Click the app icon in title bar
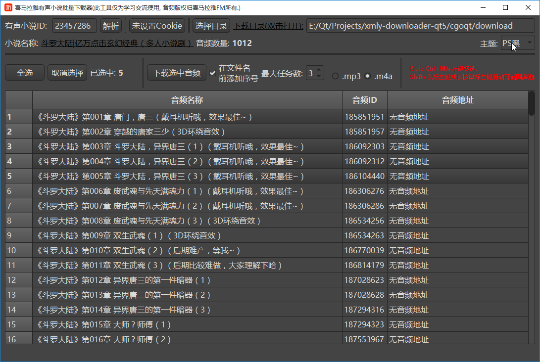 coord(8,7)
